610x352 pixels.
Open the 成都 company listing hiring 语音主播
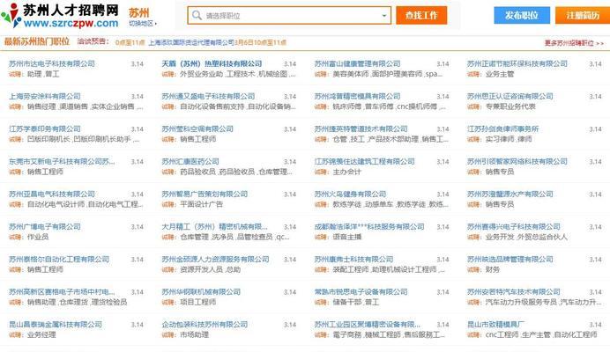(x=368, y=227)
